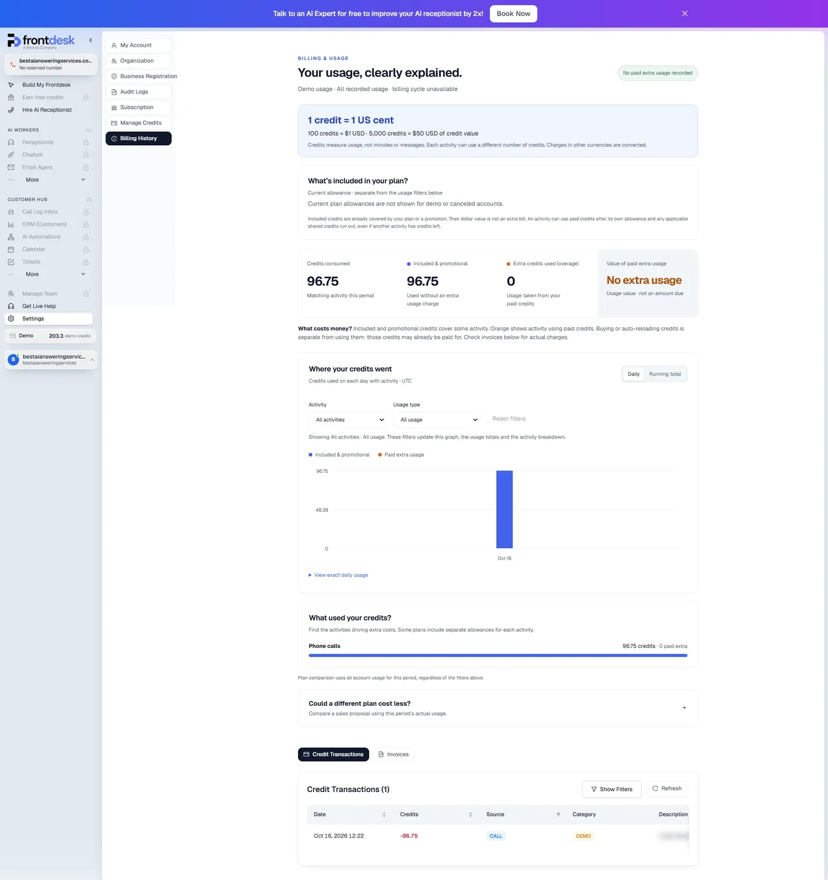Click the Tickets edit icon
Image resolution: width=828 pixels, height=880 pixels.
(x=11, y=262)
